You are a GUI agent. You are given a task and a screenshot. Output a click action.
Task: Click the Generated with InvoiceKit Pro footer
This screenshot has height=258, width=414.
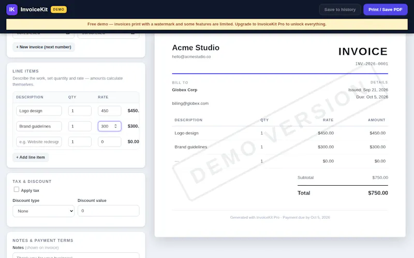pyautogui.click(x=280, y=217)
